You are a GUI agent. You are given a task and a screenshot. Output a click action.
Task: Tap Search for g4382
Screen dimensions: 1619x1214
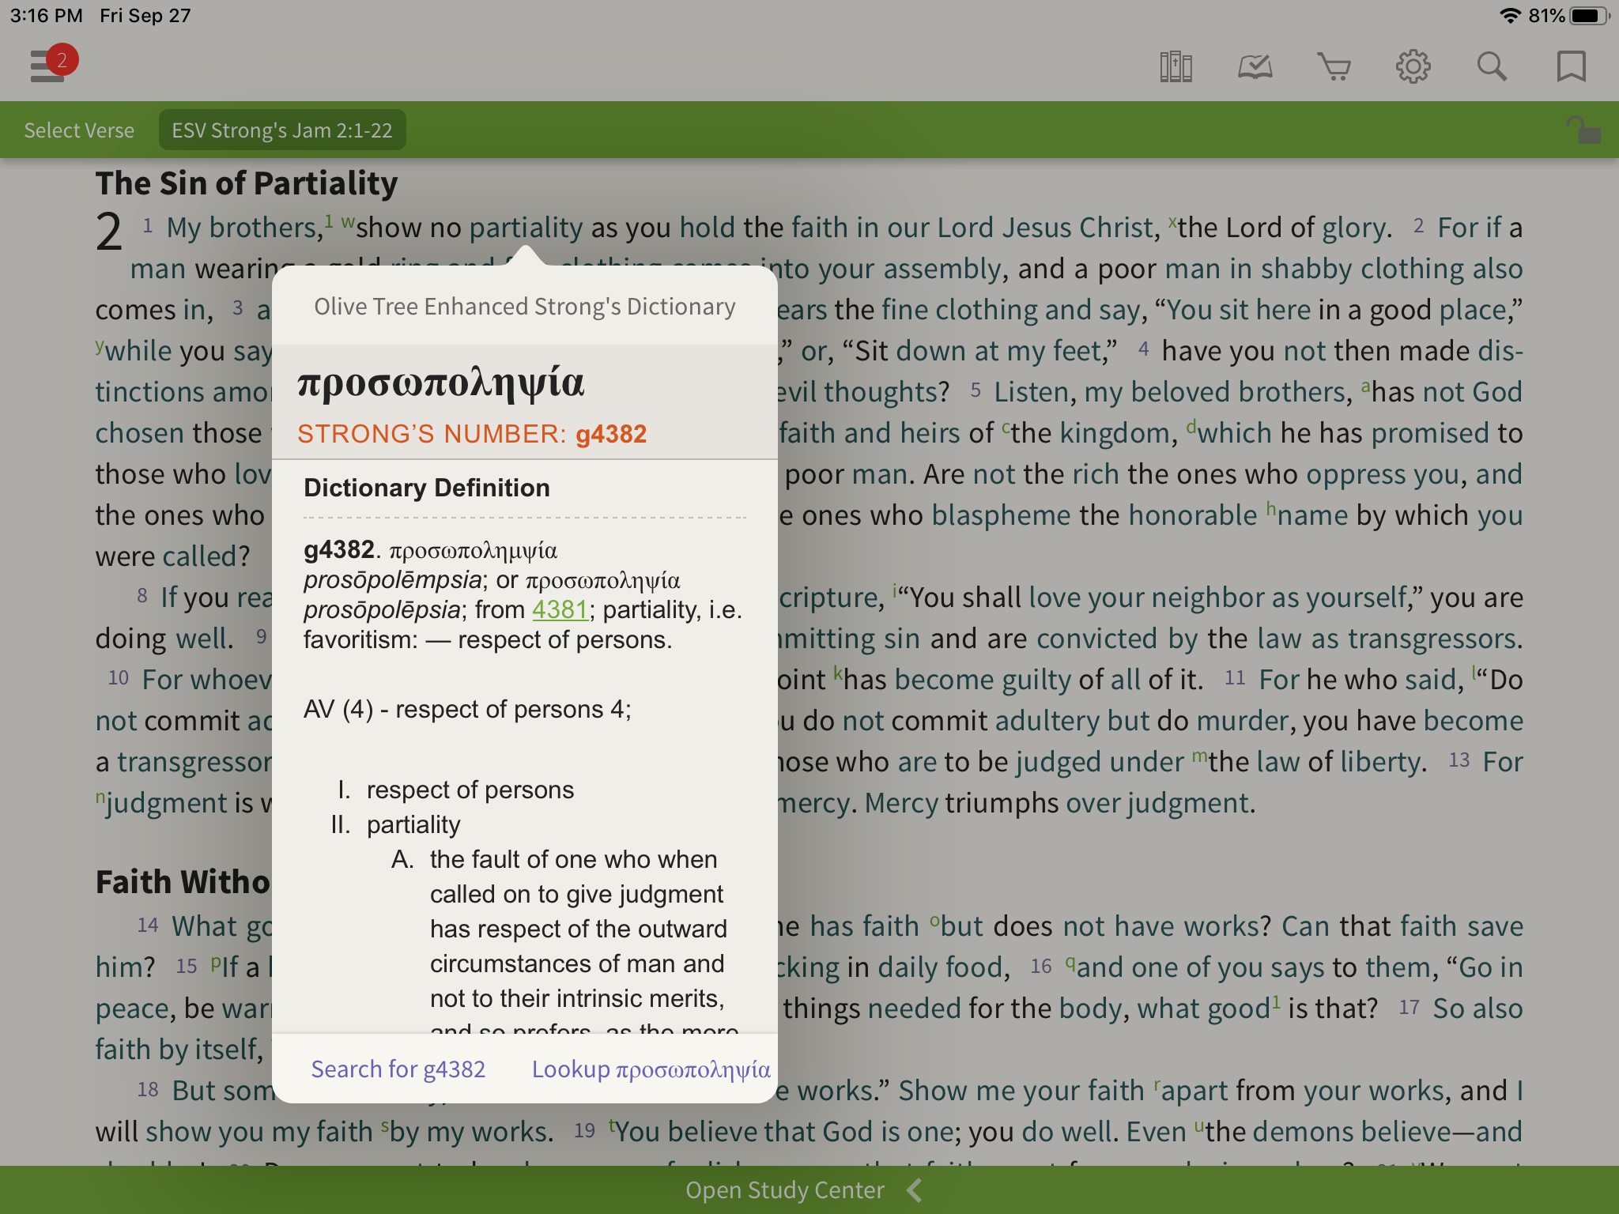click(398, 1069)
